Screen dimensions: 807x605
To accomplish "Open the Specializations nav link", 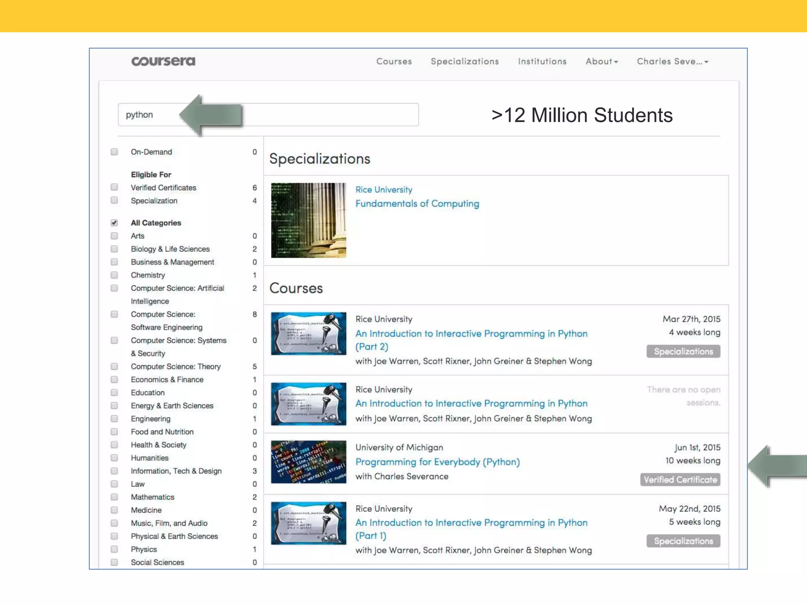I will pos(465,61).
